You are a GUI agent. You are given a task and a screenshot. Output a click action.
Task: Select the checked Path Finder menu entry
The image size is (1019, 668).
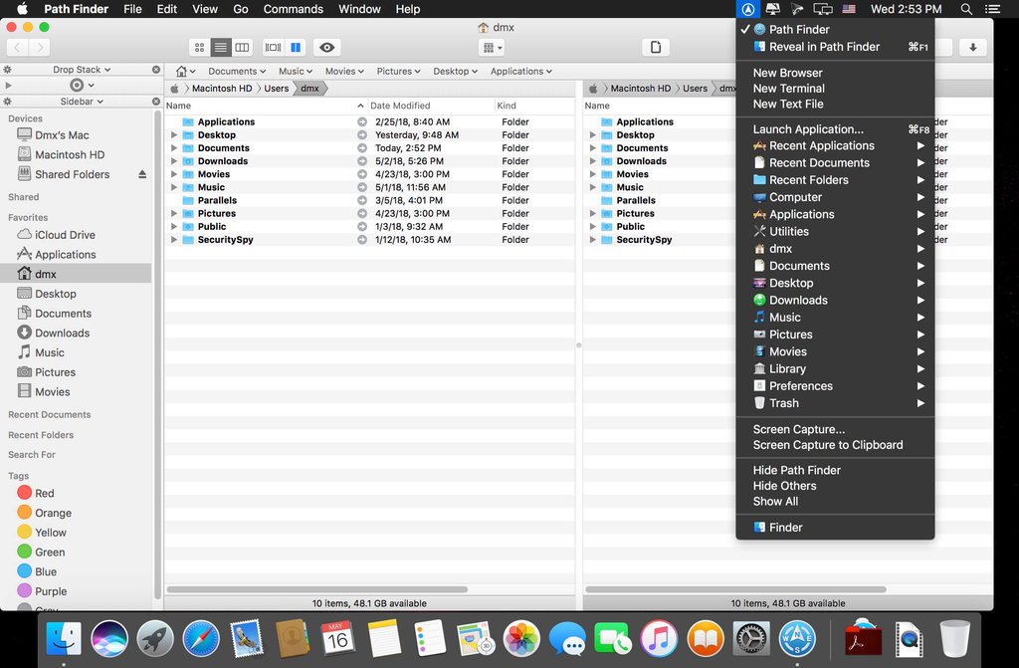coord(798,30)
